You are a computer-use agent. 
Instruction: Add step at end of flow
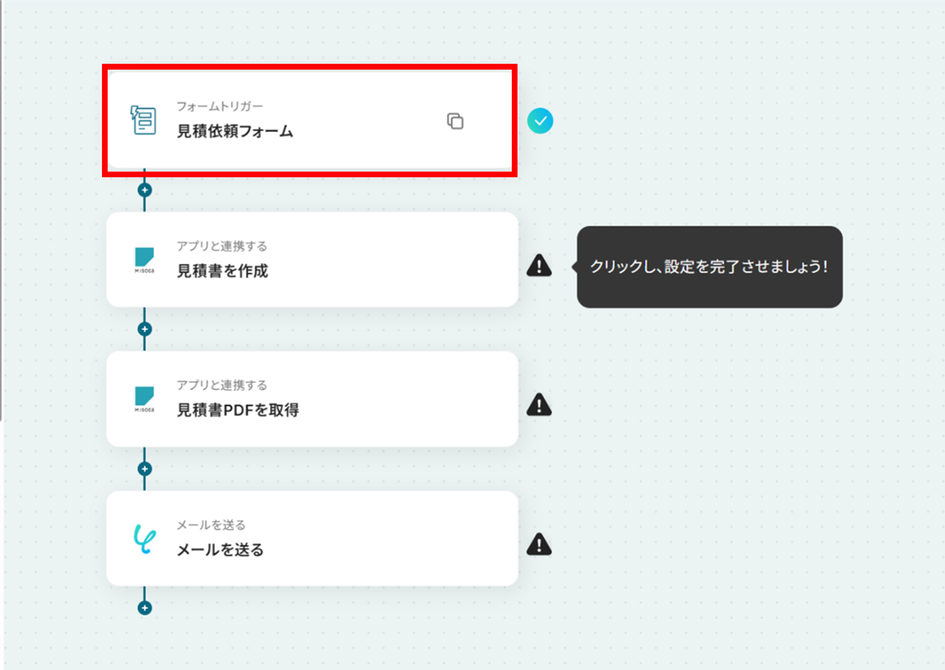(x=145, y=608)
